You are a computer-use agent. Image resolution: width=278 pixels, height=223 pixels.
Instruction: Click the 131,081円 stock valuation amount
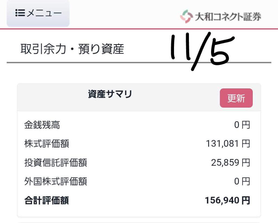228,144
